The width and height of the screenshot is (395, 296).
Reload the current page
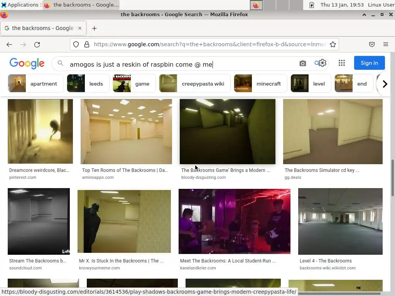[x=37, y=45]
